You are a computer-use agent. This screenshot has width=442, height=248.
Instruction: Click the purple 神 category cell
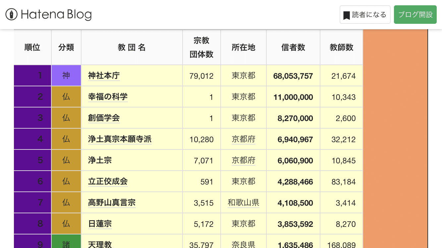click(x=66, y=76)
